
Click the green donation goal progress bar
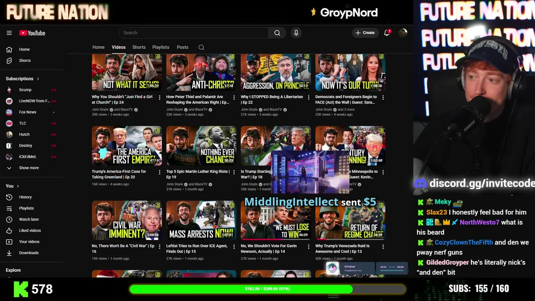pos(267,289)
